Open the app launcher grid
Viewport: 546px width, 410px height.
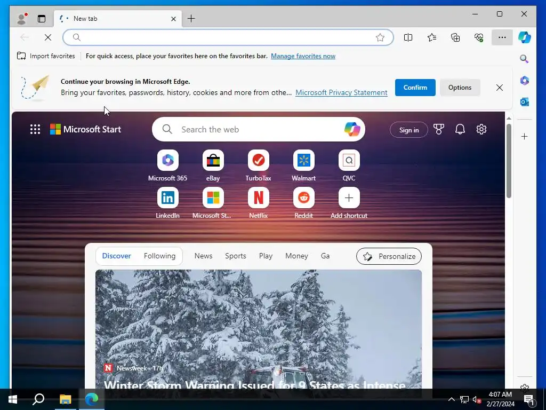tap(35, 129)
